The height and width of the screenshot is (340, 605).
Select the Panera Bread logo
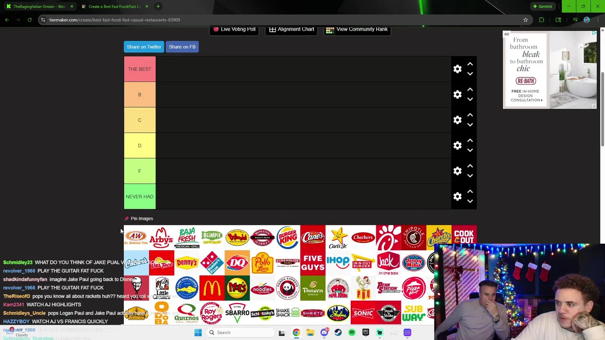coord(312,288)
